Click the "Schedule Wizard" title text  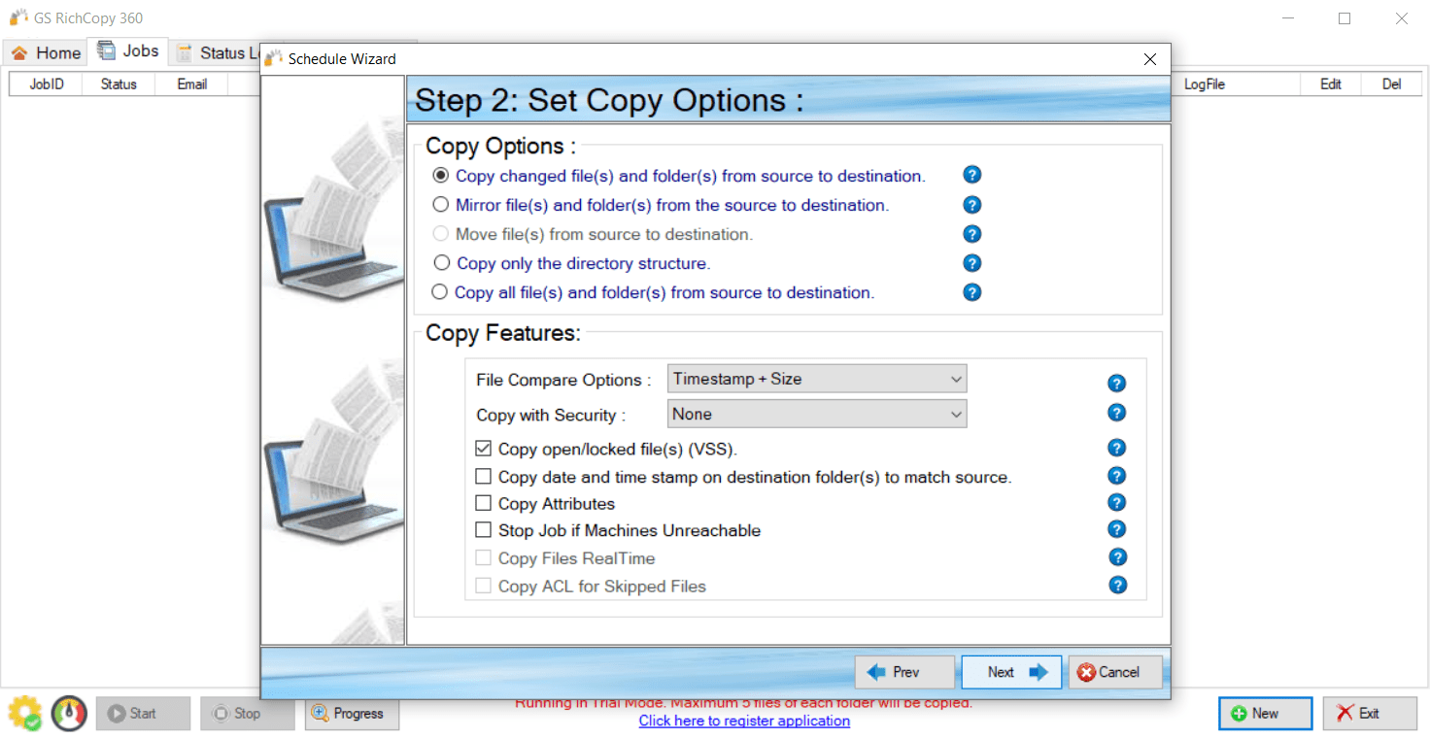pyautogui.click(x=342, y=59)
